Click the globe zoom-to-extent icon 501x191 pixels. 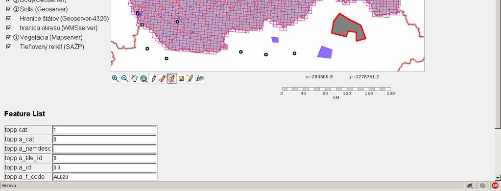pyautogui.click(x=144, y=78)
